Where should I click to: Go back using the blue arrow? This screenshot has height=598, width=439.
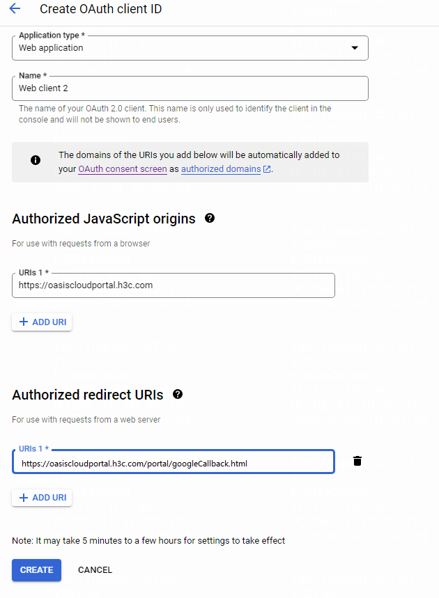[x=15, y=8]
